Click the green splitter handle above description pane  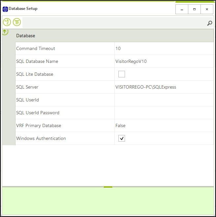point(108,187)
